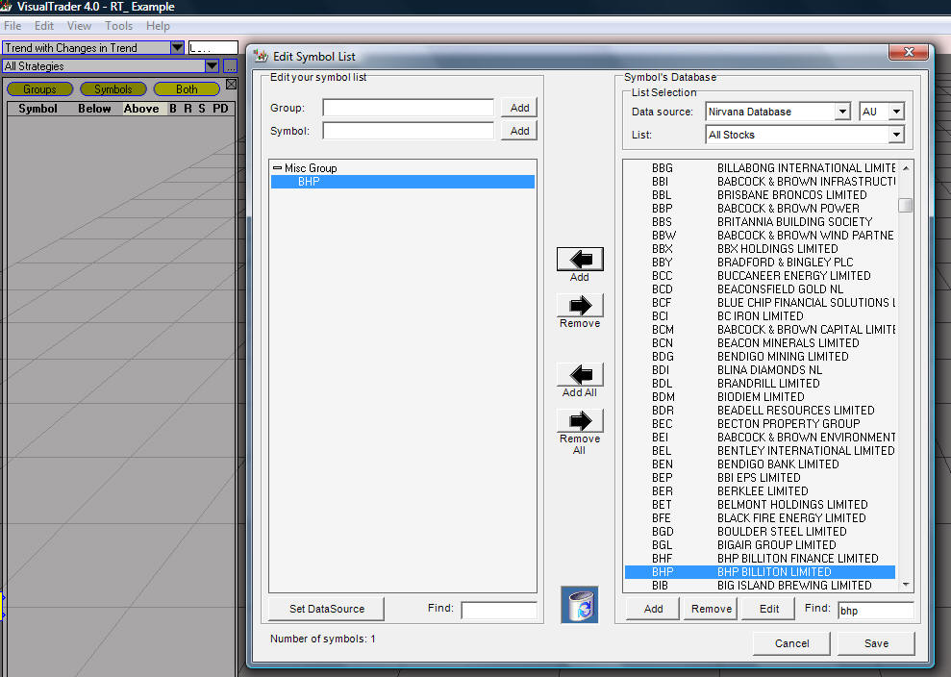Click Remove button under symbol database
This screenshot has height=677, width=951.
711,609
